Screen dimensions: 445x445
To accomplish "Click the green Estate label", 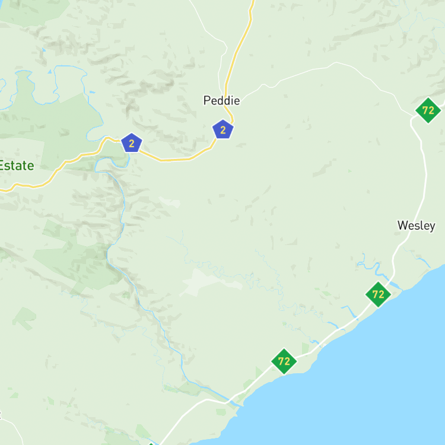I will (x=17, y=166).
